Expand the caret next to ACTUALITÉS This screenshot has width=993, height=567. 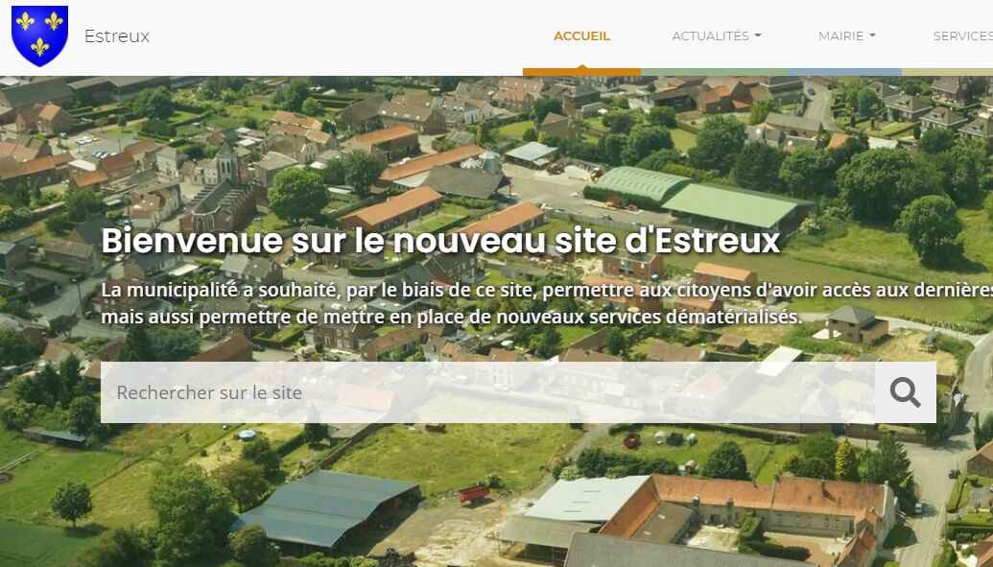[x=757, y=36]
